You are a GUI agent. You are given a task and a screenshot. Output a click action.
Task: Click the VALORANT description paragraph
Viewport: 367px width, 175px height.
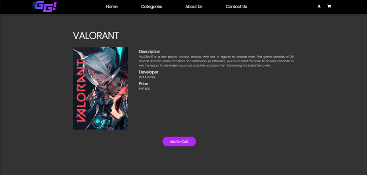216,61
